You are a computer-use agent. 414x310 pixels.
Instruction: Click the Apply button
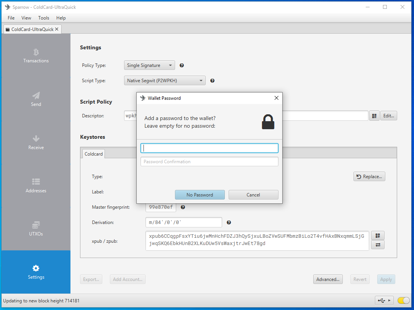(386, 279)
